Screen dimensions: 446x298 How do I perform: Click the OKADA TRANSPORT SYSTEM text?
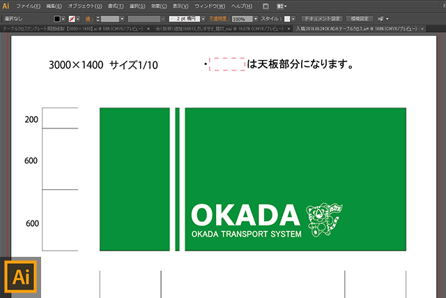coord(246,234)
